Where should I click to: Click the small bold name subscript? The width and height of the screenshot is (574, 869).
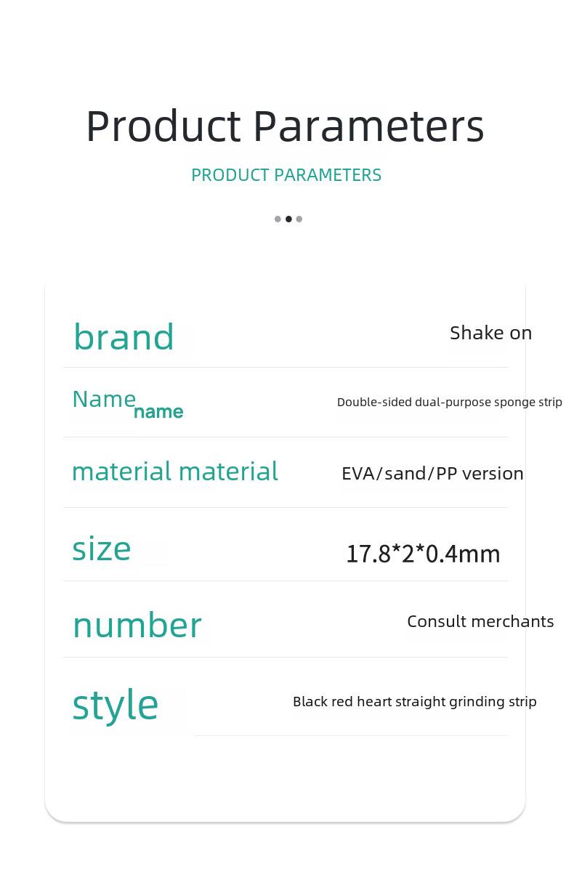point(158,412)
